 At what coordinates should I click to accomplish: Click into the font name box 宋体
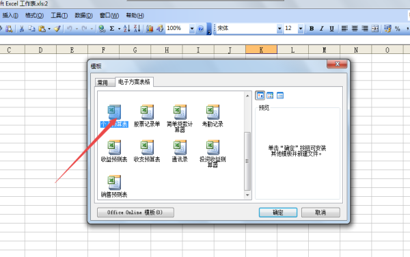pos(246,29)
